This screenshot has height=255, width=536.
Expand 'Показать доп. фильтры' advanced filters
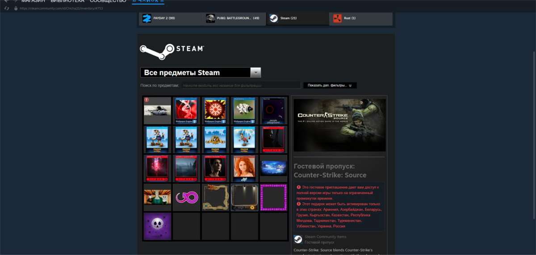[330, 85]
